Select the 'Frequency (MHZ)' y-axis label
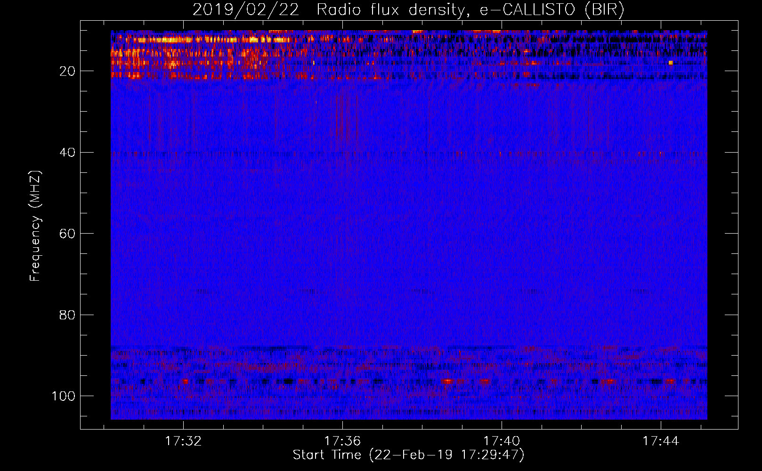 pos(36,226)
